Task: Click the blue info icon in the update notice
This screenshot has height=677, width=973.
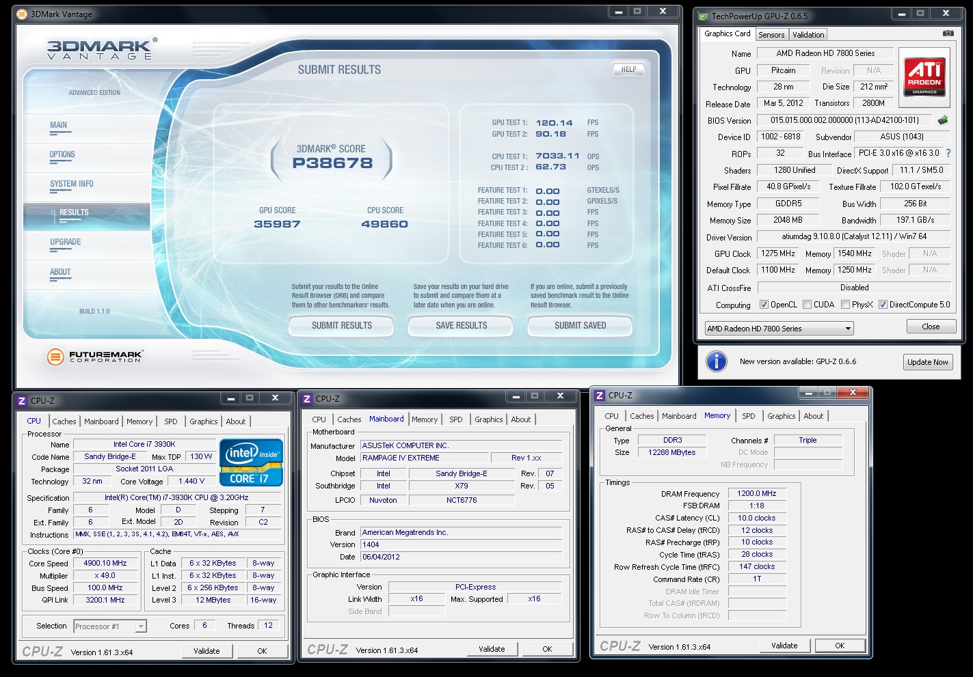Action: [x=716, y=361]
